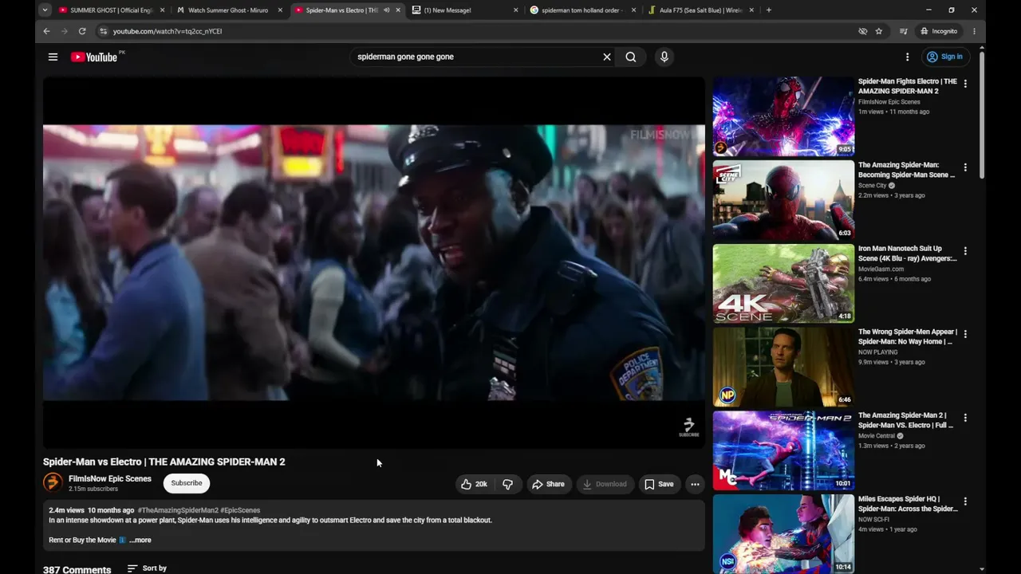
Task: Open the #TheAmazingSpiderMan2 hashtag link
Action: [178, 510]
